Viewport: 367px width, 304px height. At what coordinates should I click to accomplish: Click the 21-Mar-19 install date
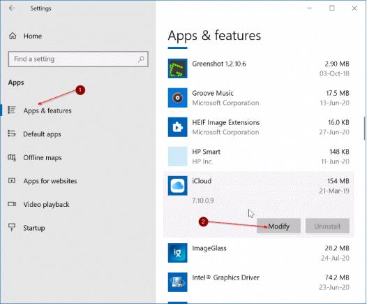tap(334, 191)
